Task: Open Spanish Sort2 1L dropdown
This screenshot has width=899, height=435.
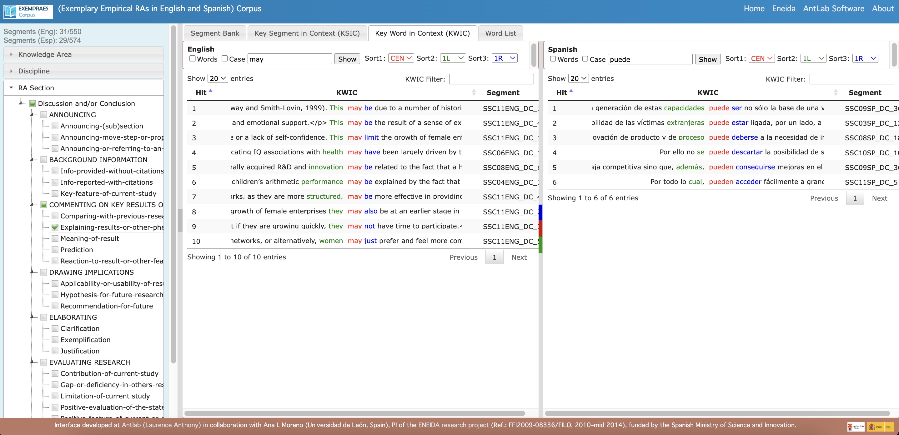Action: point(813,58)
